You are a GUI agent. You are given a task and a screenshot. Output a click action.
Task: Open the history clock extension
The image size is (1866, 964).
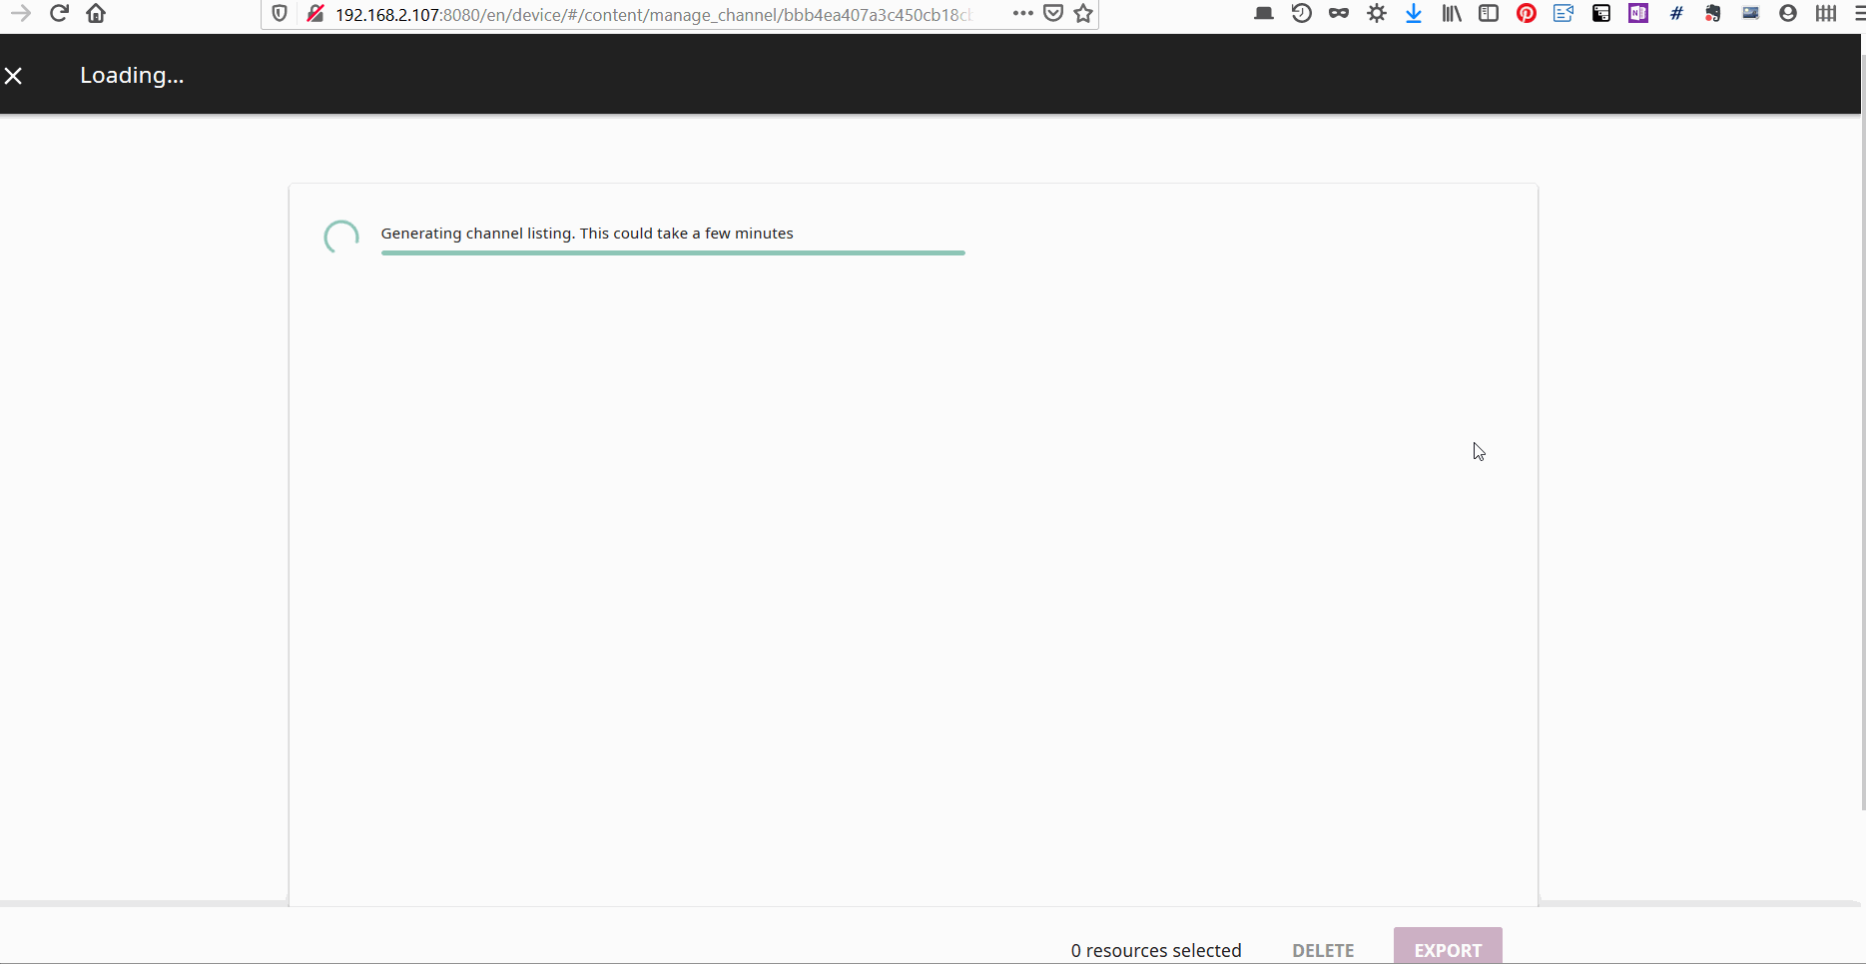click(1301, 13)
